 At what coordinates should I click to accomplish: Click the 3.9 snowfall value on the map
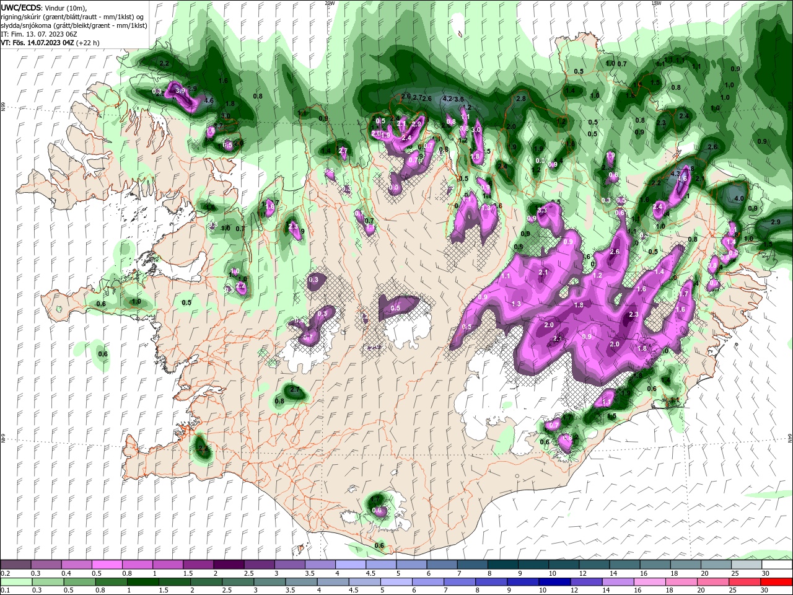180,90
